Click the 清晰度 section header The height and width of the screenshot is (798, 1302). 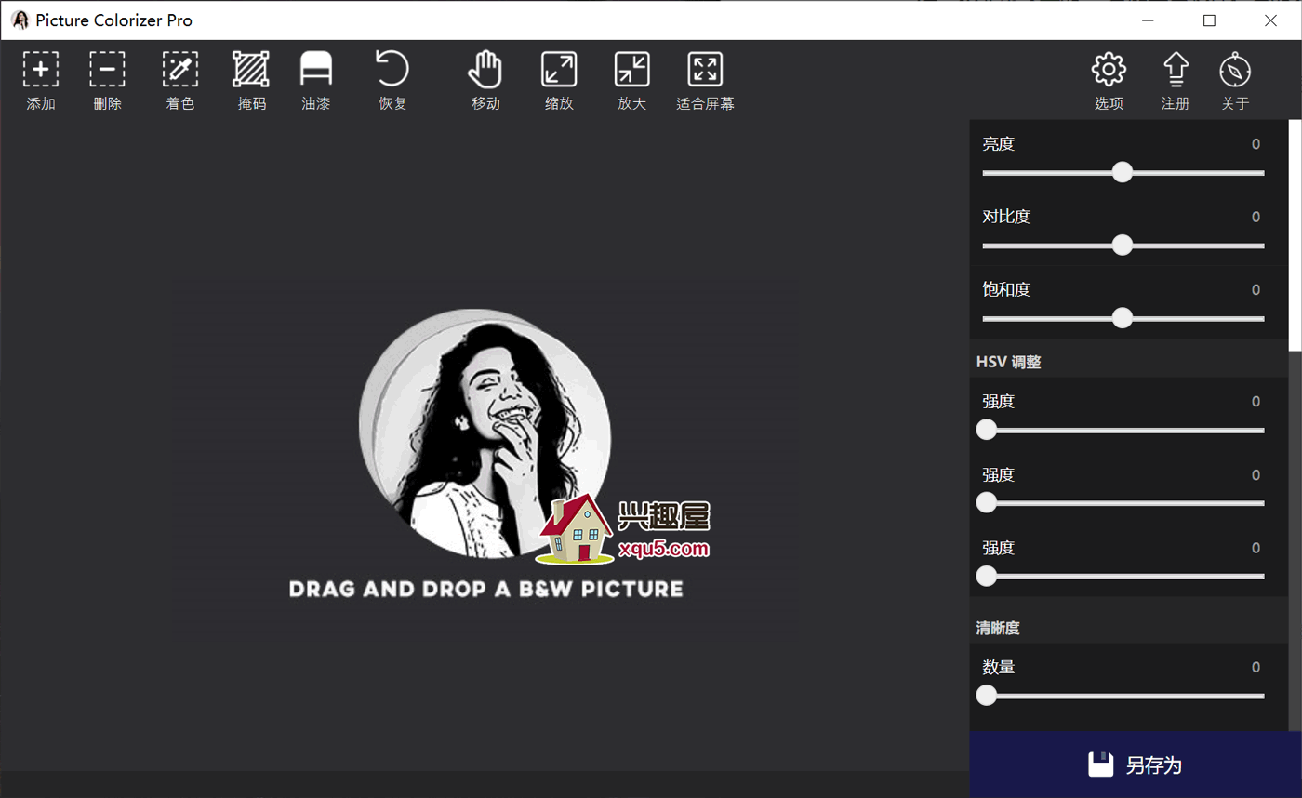pos(998,628)
